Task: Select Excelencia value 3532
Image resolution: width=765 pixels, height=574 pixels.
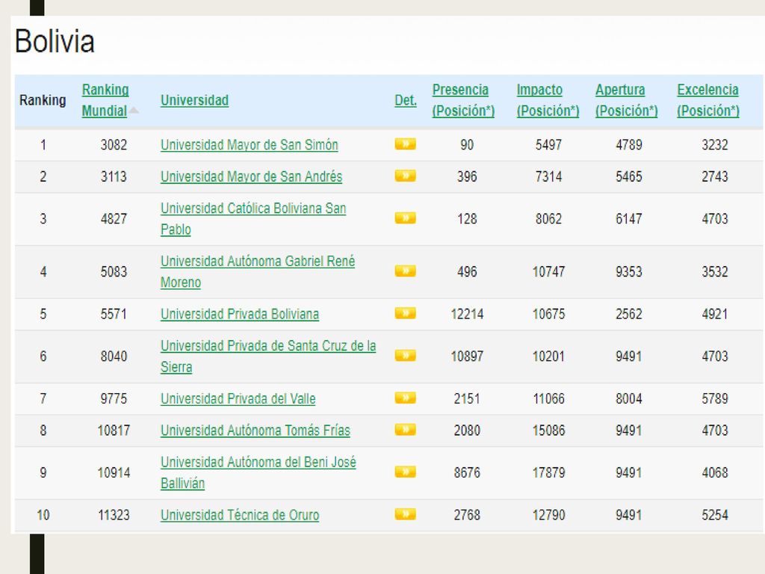Action: click(x=715, y=272)
